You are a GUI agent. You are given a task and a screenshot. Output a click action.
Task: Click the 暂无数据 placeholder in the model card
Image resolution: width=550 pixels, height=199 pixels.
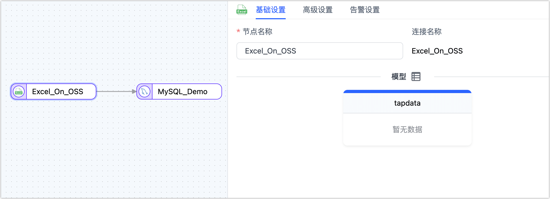pyautogui.click(x=407, y=130)
